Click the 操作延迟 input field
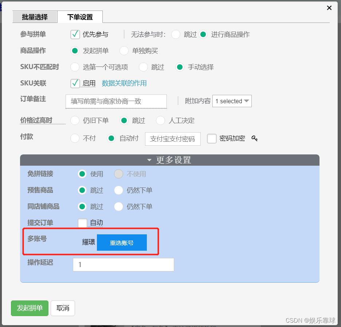Image resolution: width=341 pixels, height=327 pixels. [123, 265]
